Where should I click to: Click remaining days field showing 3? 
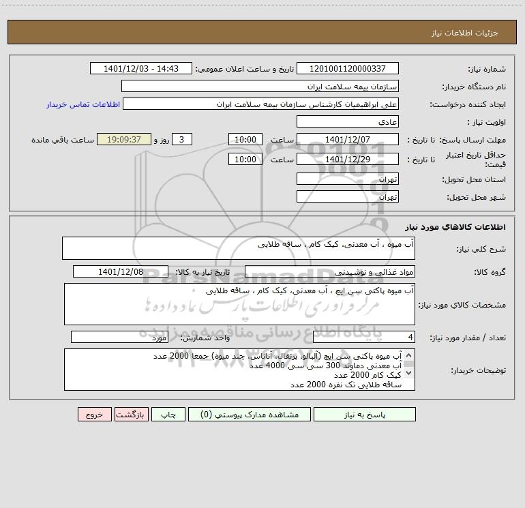(x=182, y=139)
